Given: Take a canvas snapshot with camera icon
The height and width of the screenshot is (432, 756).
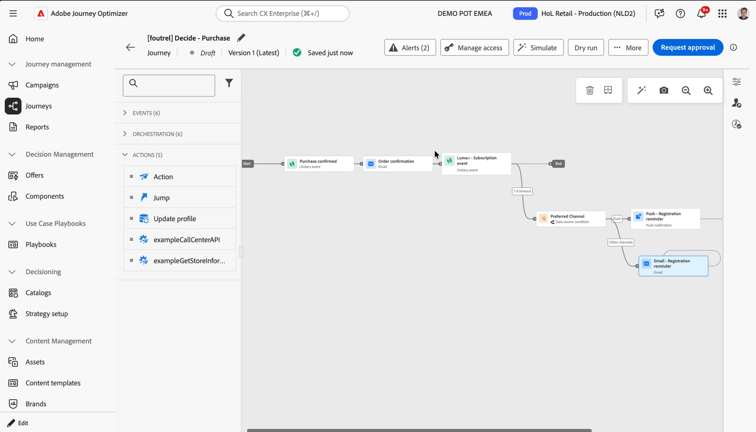Looking at the screenshot, I should coord(664,90).
